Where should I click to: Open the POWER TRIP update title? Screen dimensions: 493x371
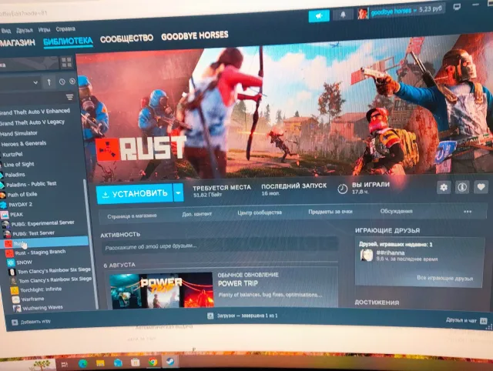[238, 284]
